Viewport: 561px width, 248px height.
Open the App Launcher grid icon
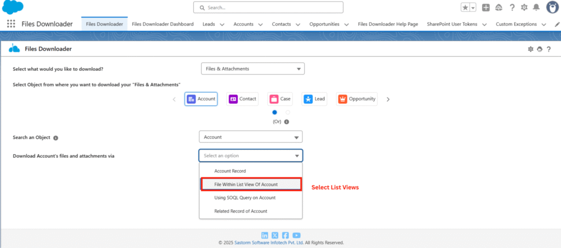(x=11, y=24)
